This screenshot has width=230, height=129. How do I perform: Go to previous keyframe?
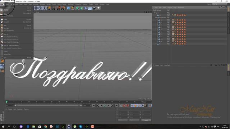click(98, 106)
